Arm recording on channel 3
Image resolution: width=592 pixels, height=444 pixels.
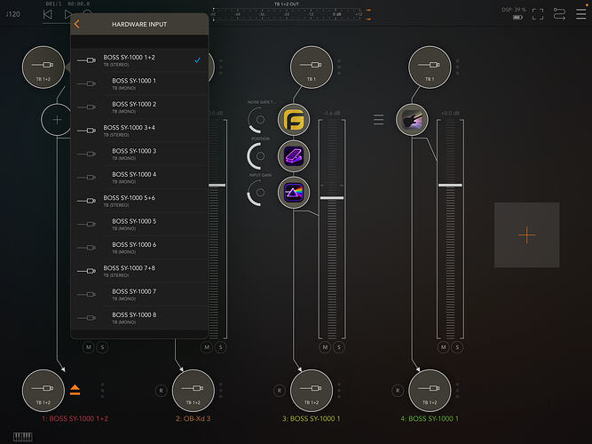coord(279,391)
